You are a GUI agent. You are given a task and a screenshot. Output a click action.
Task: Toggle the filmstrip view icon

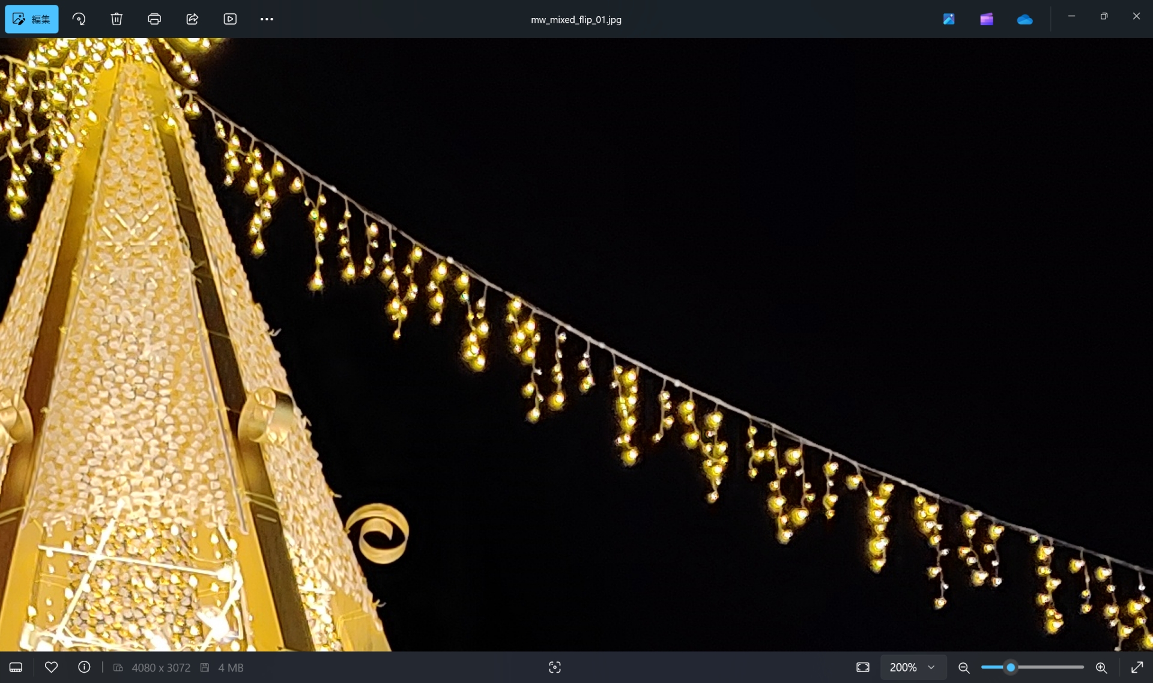[16, 667]
